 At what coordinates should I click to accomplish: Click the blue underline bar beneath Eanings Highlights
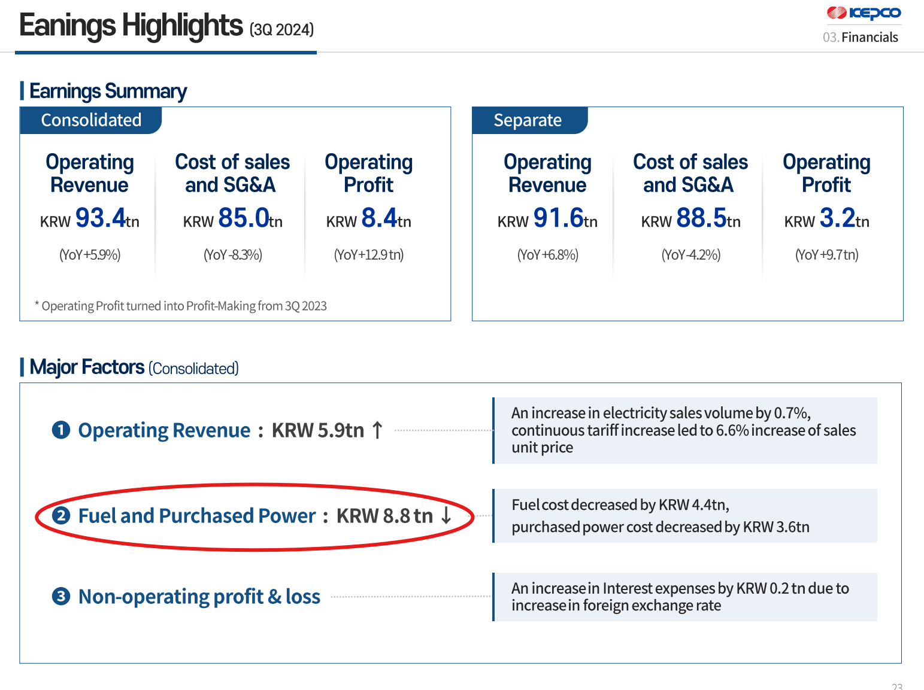coord(166,54)
